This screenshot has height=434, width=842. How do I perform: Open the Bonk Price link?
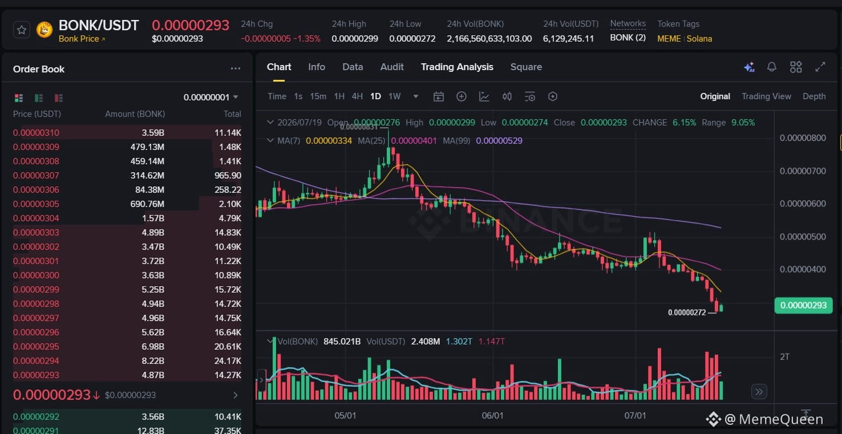pyautogui.click(x=82, y=39)
